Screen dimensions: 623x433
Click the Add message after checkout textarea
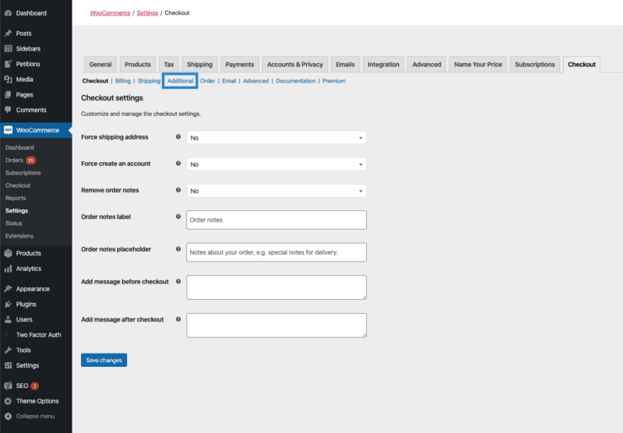point(276,326)
